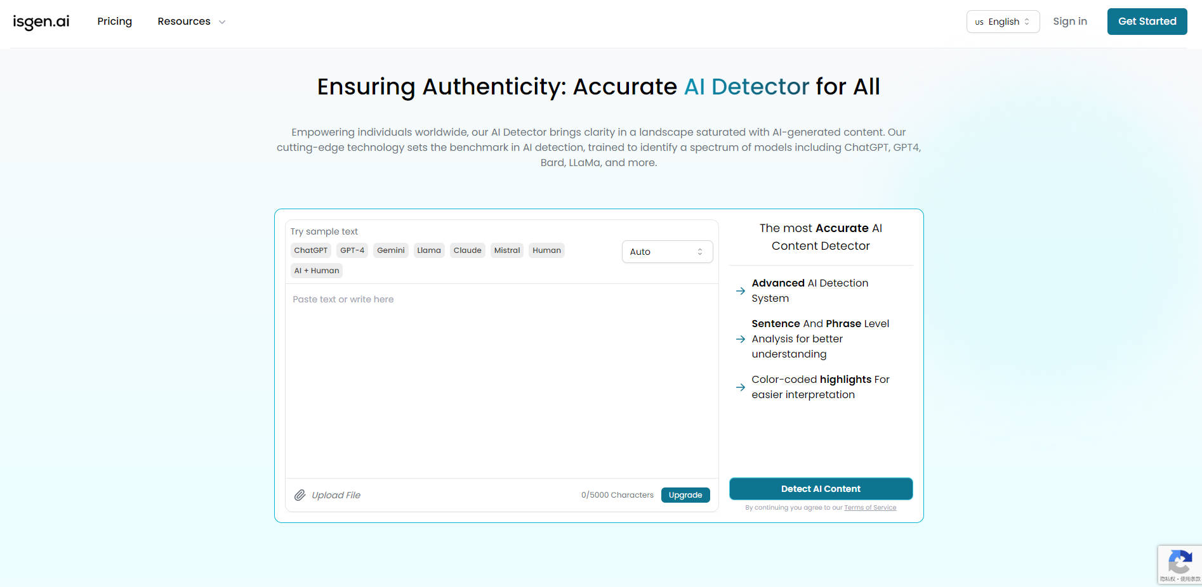1202x587 pixels.
Task: Open the Terms of Service link
Action: pos(870,507)
